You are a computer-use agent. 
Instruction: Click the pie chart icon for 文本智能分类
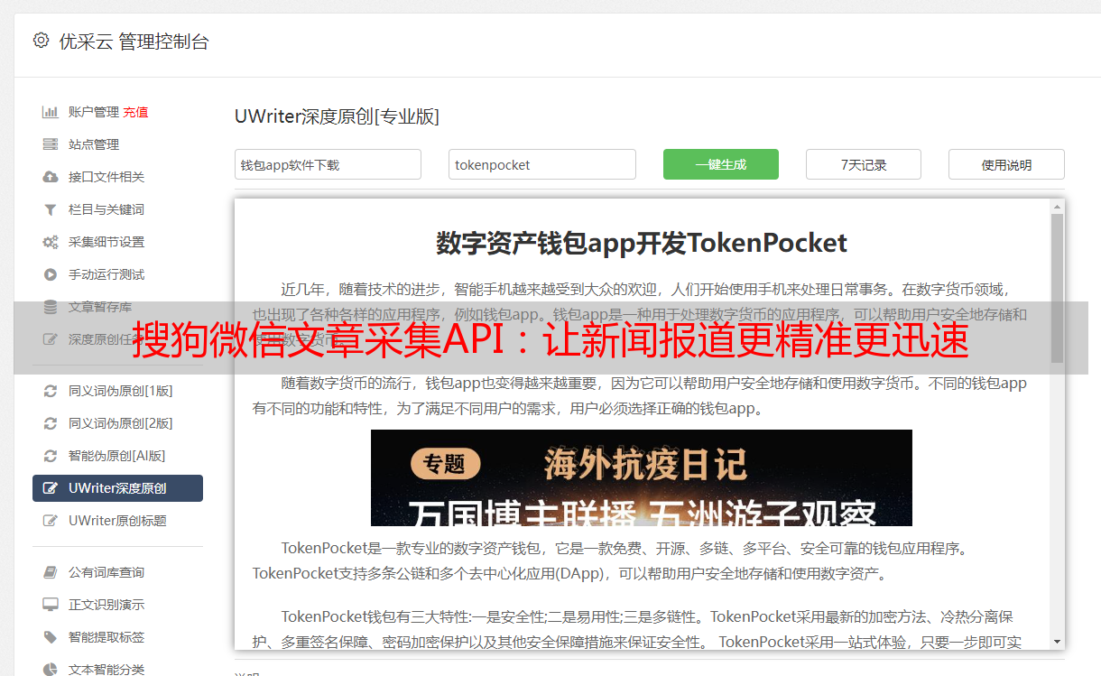coord(51,670)
